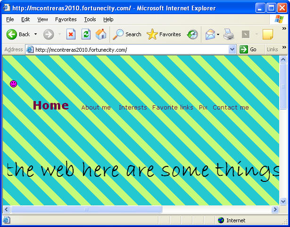
Task: Open the Help menu
Action: click(x=108, y=19)
